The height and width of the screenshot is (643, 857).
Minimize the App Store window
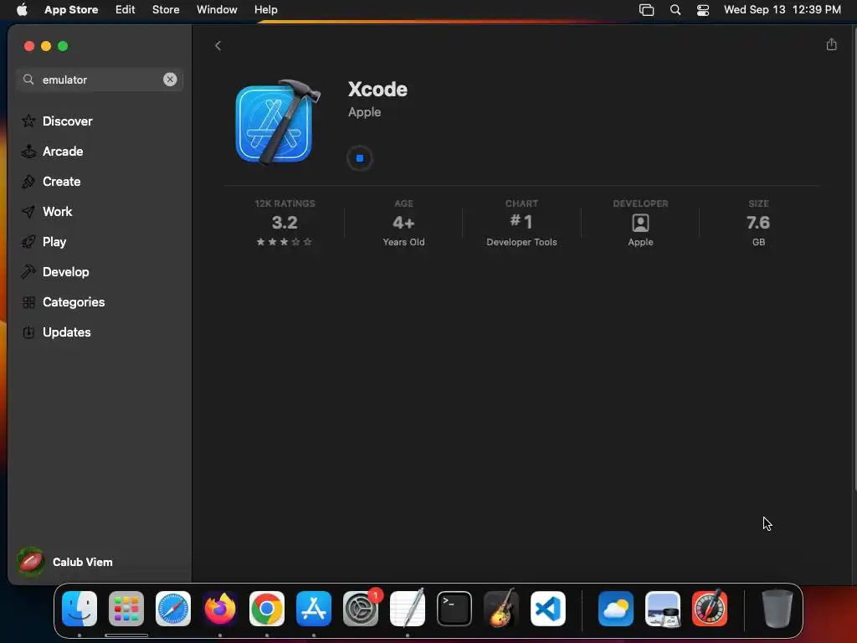coord(46,46)
